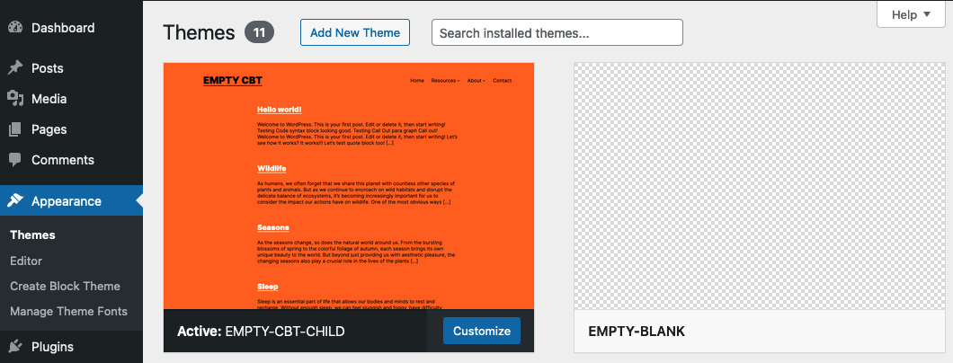
Task: Click Customize on active theme
Action: click(x=481, y=331)
